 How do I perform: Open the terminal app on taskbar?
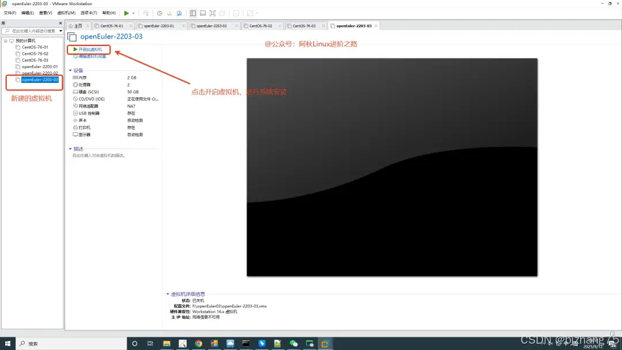(246, 344)
